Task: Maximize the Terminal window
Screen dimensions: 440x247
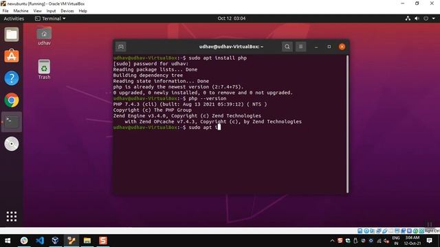Action: tap(329, 47)
